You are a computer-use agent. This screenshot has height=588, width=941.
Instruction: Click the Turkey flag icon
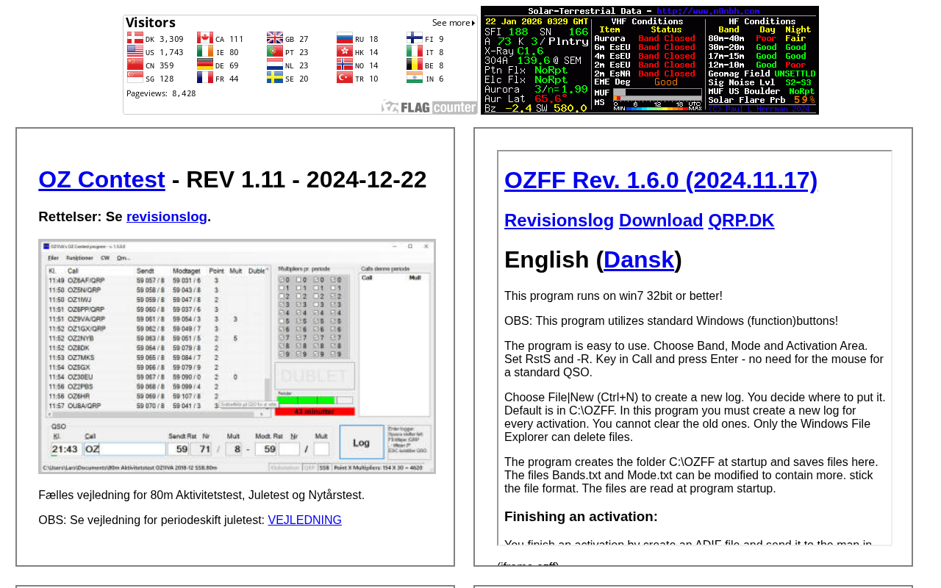coord(345,78)
